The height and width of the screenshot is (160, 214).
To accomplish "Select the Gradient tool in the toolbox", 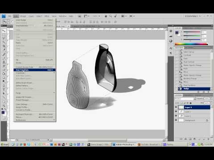I will pos(4,74).
